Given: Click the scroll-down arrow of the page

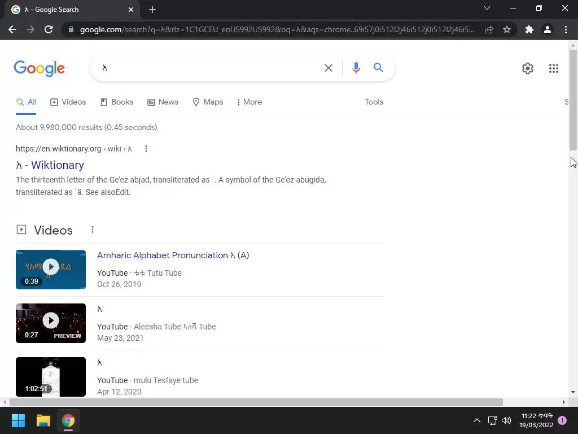Looking at the screenshot, I should click(x=573, y=392).
